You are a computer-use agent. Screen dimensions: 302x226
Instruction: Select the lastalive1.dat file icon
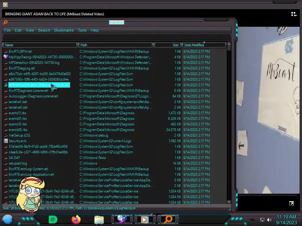(6, 102)
